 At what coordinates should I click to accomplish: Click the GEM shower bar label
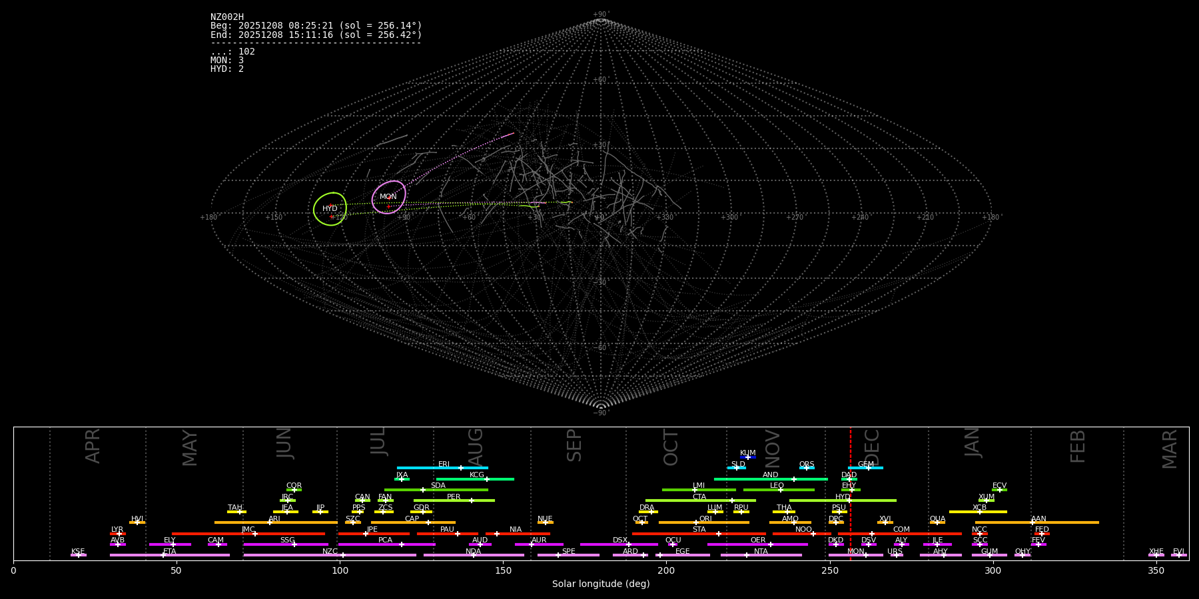pyautogui.click(x=866, y=465)
